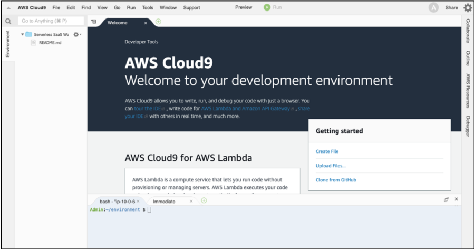This screenshot has width=474, height=249.
Task: Click the AWS Cloud9 menu
Action: [x=32, y=7]
